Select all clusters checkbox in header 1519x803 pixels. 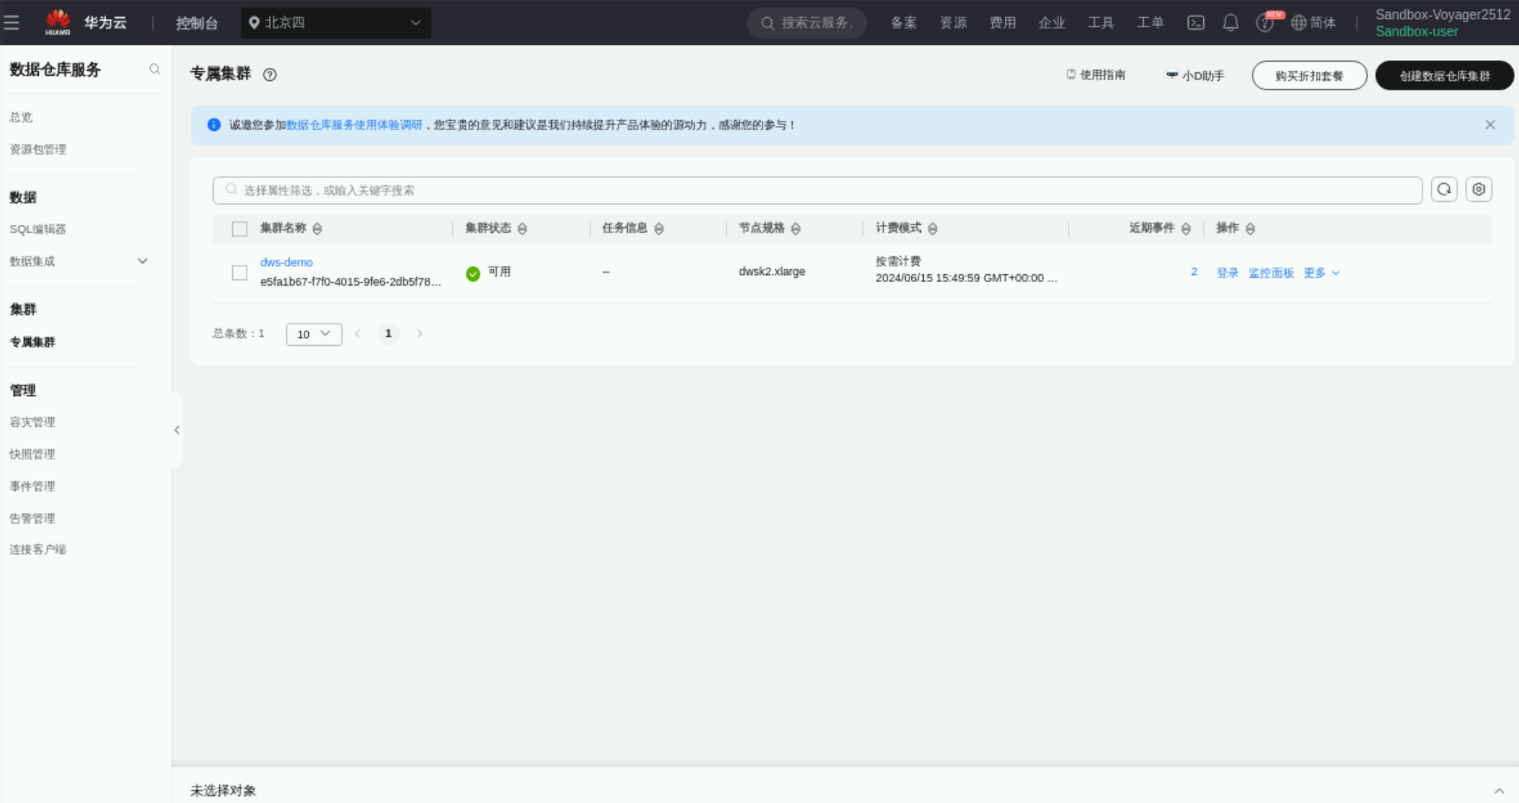pyautogui.click(x=240, y=229)
